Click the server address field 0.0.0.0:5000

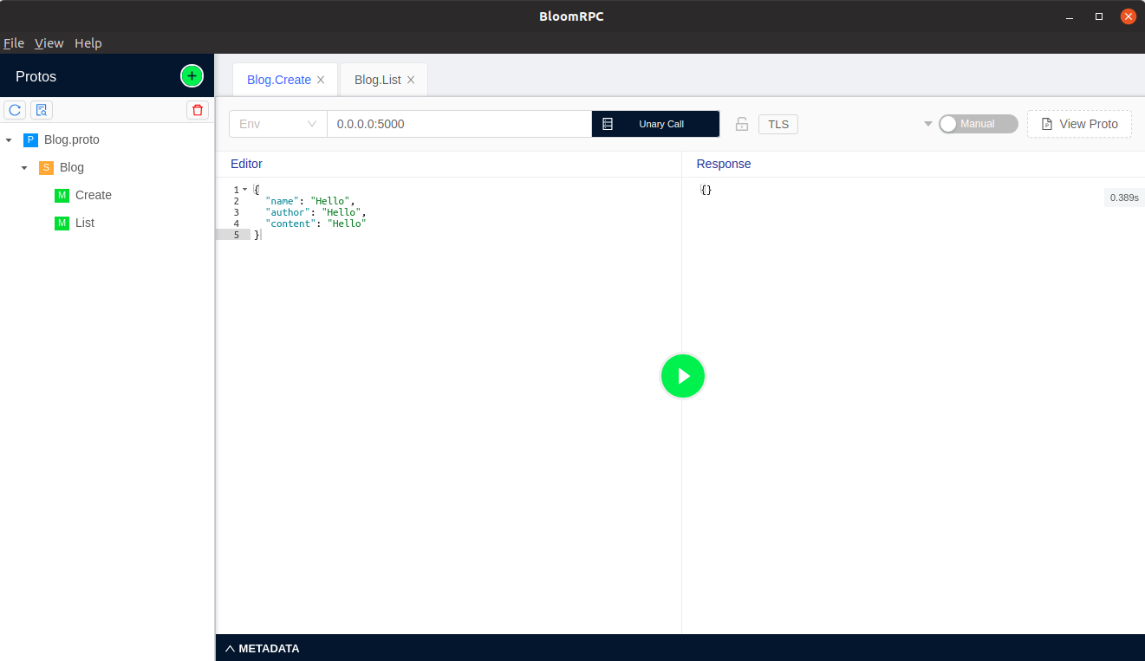[459, 124]
